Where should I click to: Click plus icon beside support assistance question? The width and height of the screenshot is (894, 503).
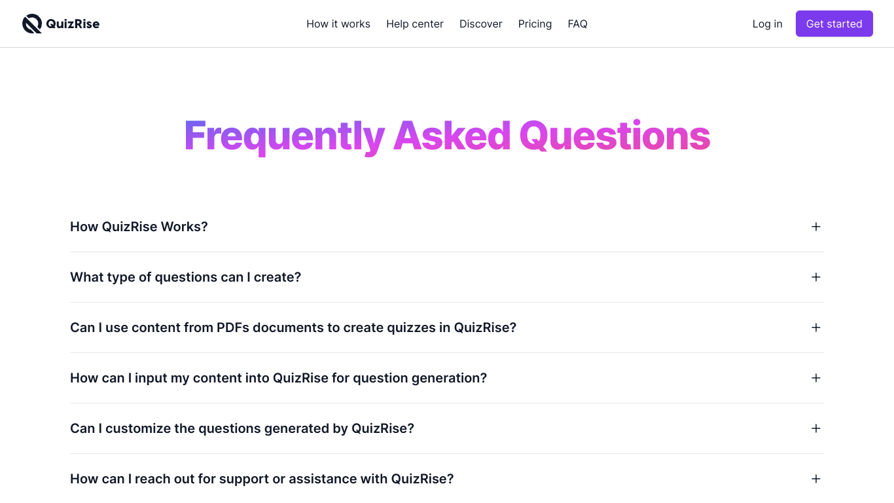tap(816, 479)
